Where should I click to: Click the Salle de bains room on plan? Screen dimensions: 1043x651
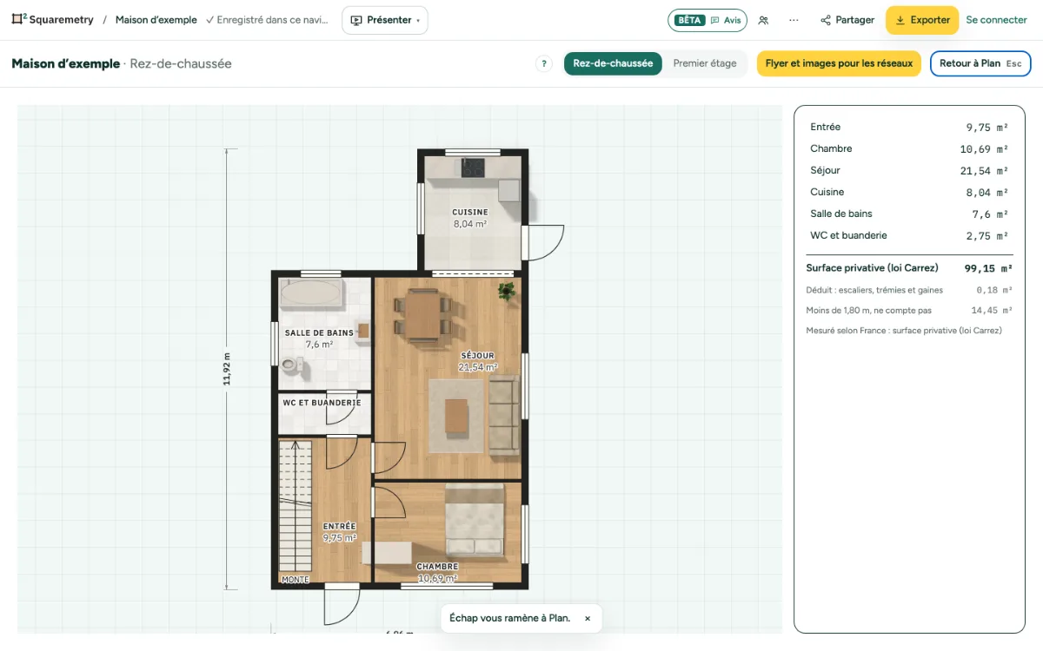coord(323,334)
